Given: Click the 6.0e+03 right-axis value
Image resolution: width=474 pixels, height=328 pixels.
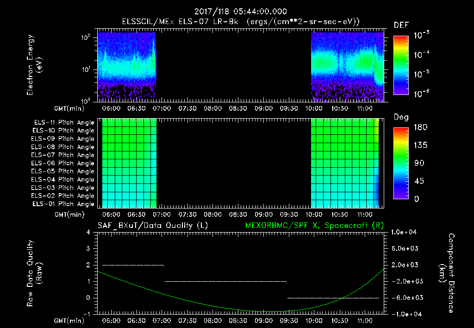Looking at the screenshot, I should click(405, 249).
